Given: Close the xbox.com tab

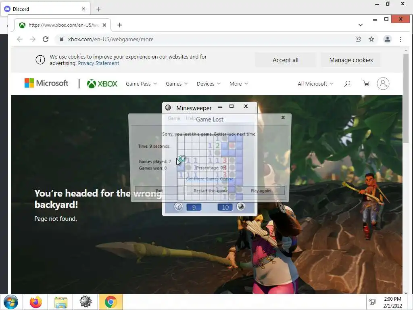Looking at the screenshot, I should point(104,25).
